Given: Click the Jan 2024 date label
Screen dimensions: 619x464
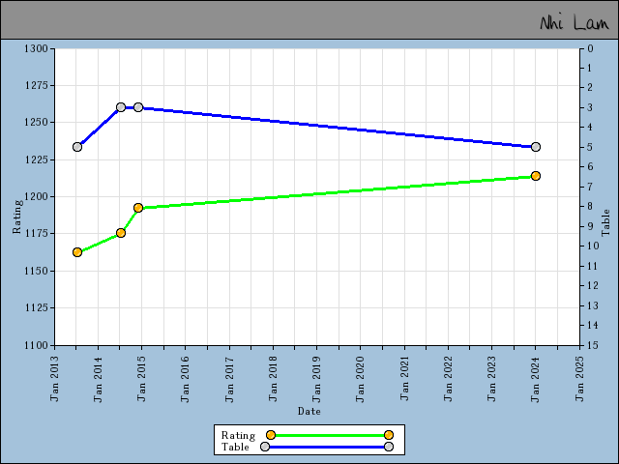Looking at the screenshot, I should (x=535, y=379).
